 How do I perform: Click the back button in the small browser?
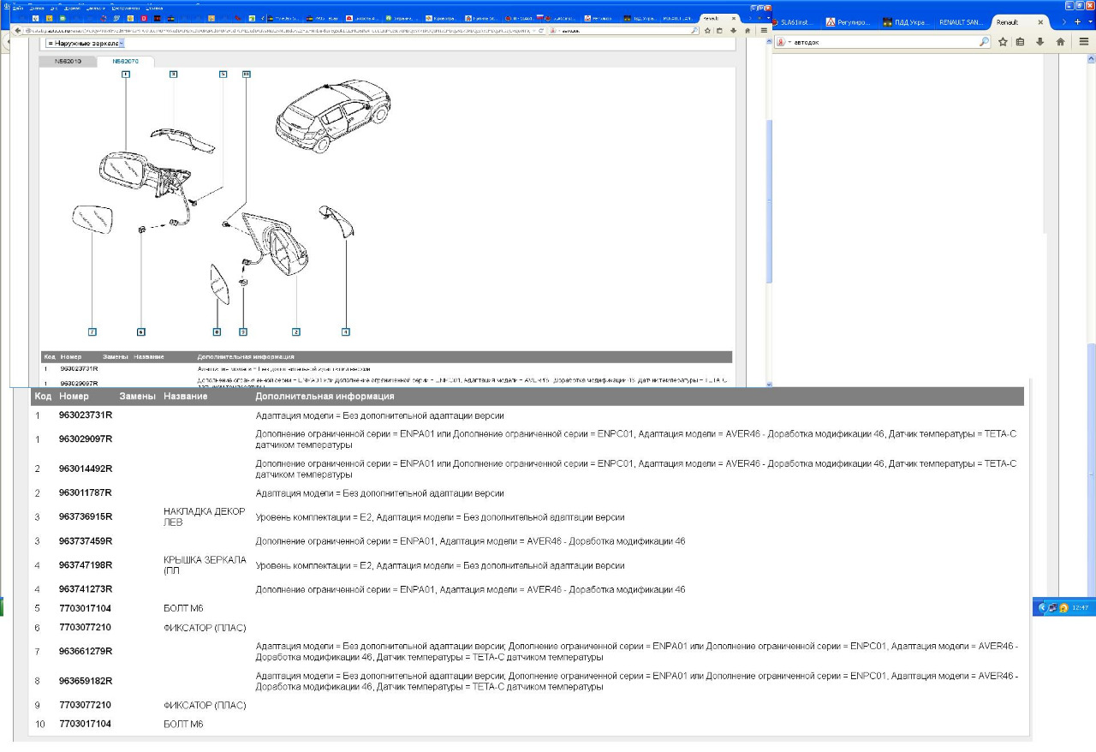[17, 30]
